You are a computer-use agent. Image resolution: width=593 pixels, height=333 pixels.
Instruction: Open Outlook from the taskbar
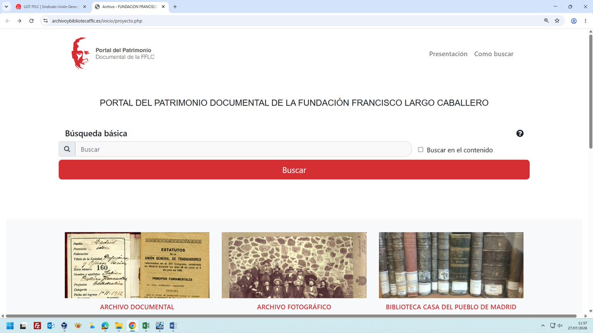pos(50,326)
